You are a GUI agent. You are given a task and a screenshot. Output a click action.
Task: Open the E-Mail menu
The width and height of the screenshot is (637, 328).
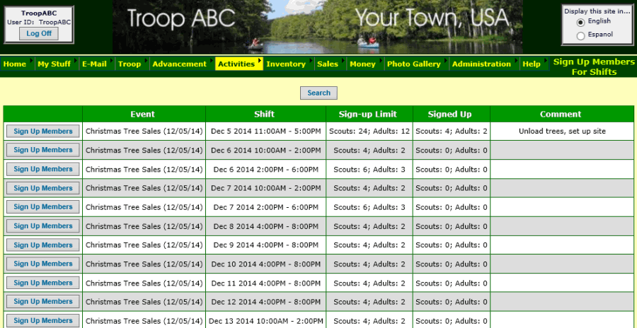point(97,64)
